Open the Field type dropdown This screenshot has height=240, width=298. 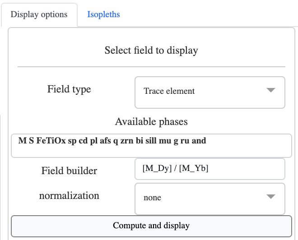coord(210,91)
